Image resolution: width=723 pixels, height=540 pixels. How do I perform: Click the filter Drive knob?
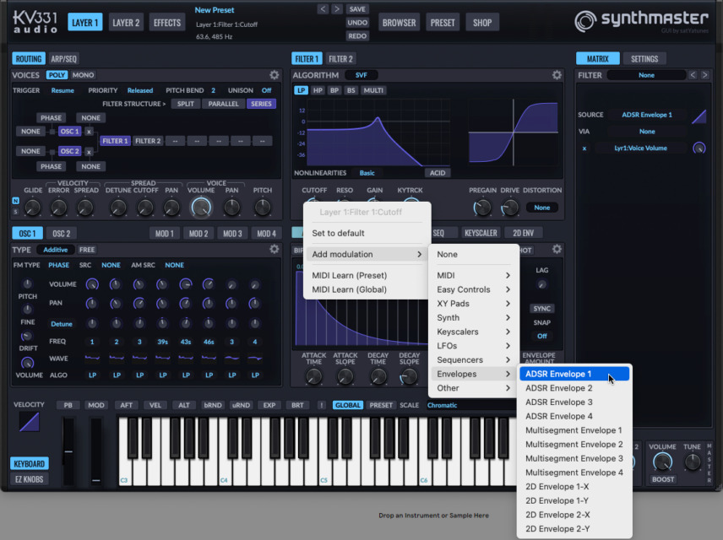[510, 208]
